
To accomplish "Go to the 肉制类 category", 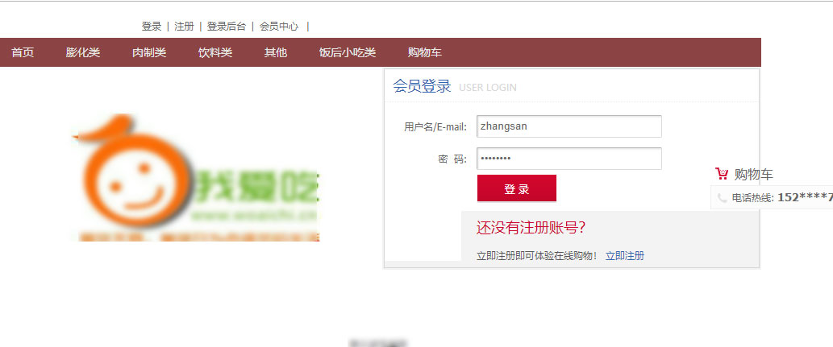I will (x=149, y=52).
